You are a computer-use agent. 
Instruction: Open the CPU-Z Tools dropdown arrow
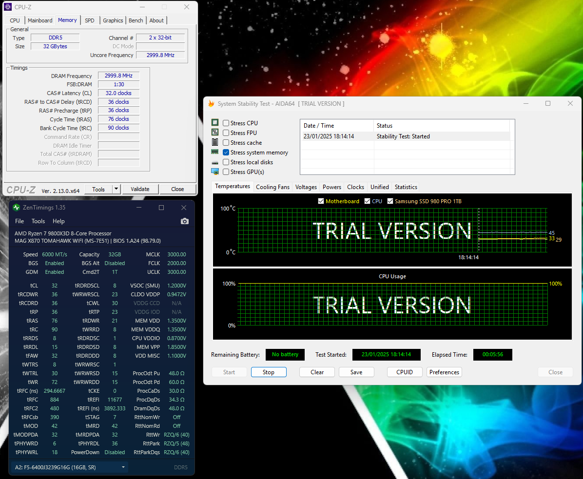(116, 189)
